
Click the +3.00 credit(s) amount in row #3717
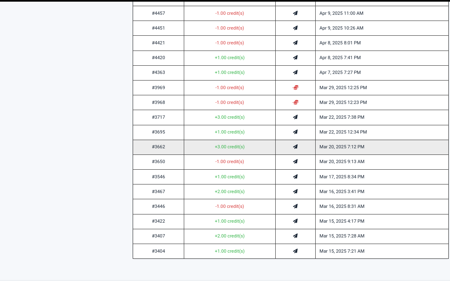coord(230,117)
